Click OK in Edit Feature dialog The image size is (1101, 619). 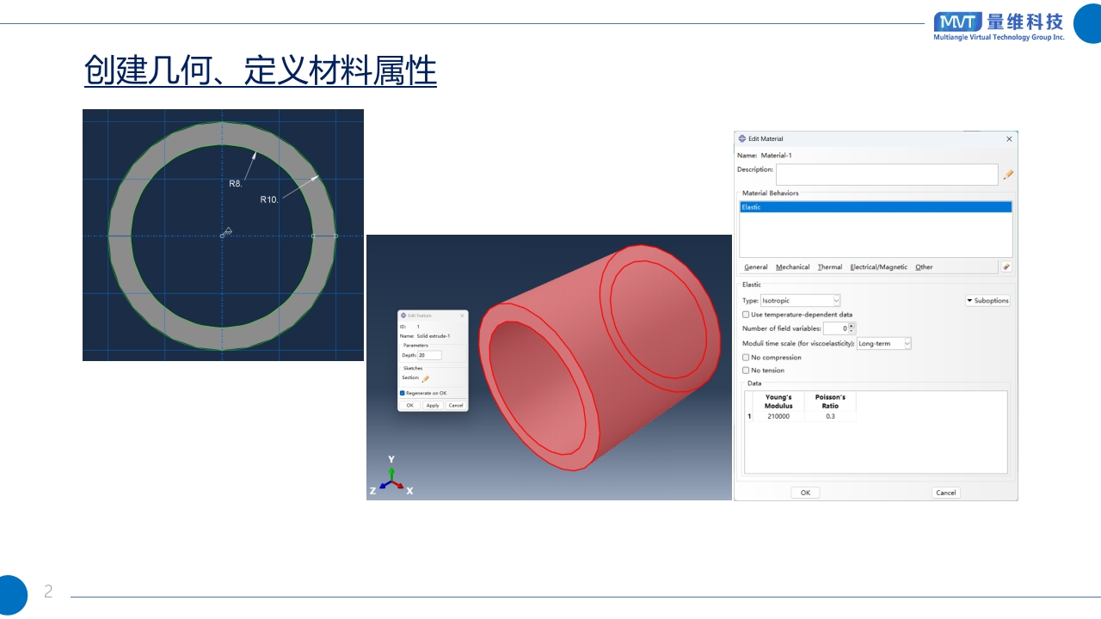[x=409, y=405]
